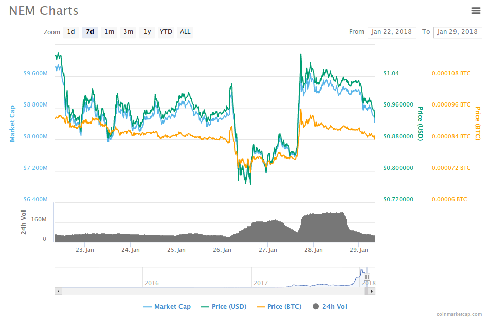490x317 pixels.
Task: Select the YTD zoom tab
Action: click(166, 32)
